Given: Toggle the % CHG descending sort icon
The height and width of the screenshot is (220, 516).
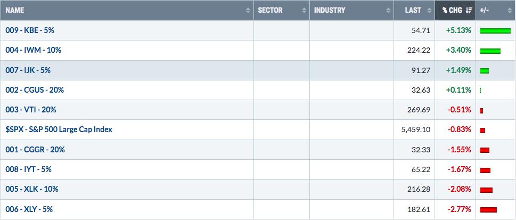Looking at the screenshot, I should tap(469, 11).
